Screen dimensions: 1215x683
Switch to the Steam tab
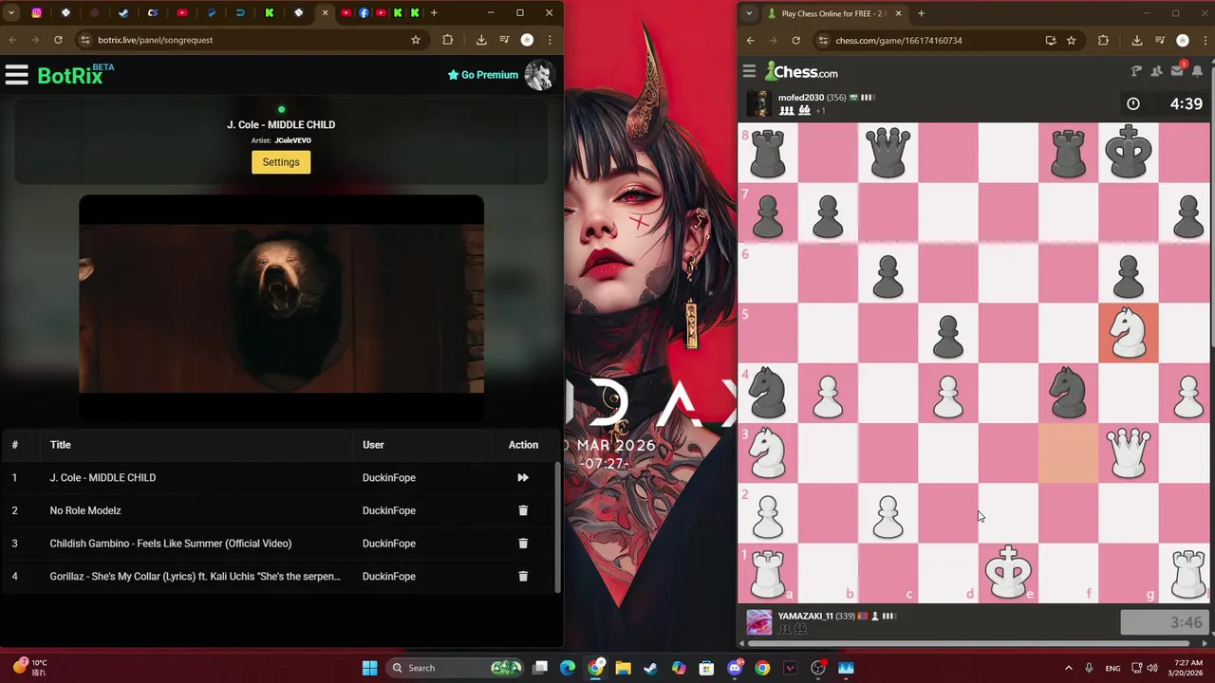coord(123,13)
